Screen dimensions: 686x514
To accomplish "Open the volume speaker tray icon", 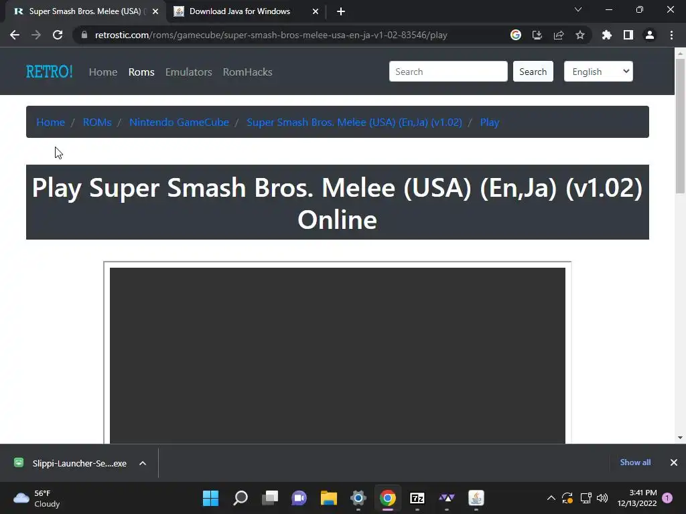I will click(602, 498).
